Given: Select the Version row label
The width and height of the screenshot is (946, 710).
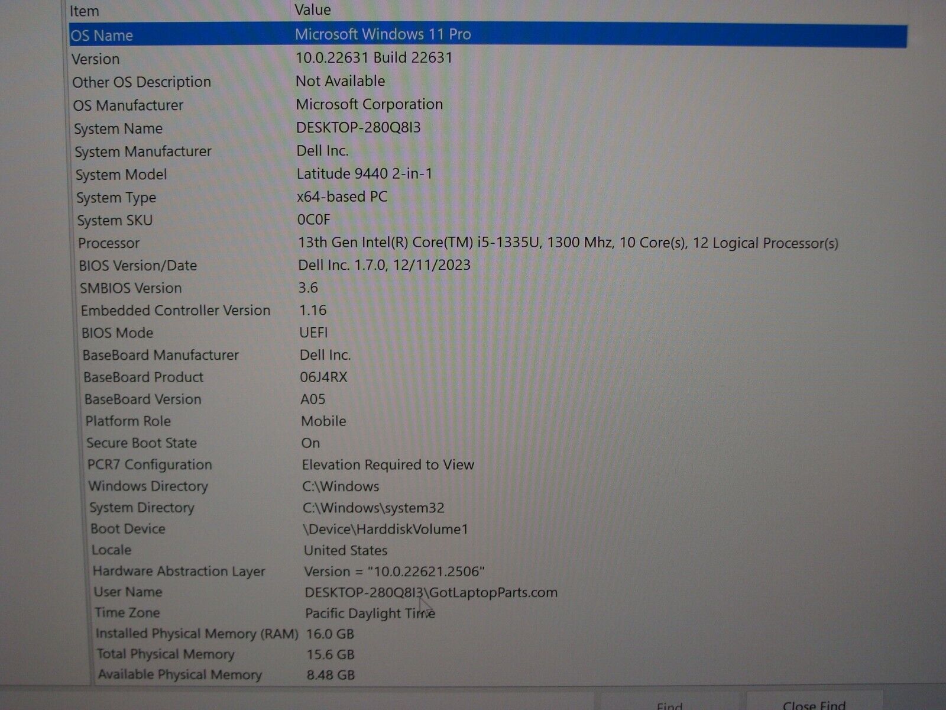Looking at the screenshot, I should click(95, 59).
